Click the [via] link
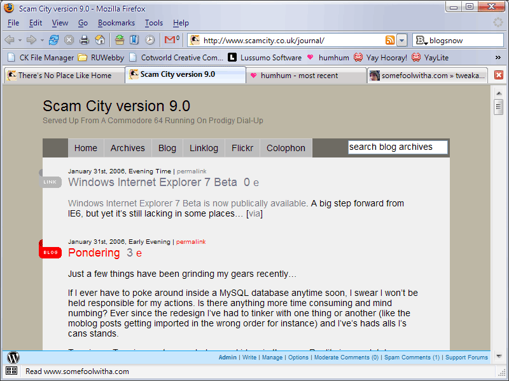This screenshot has height=381, width=509. tap(254, 214)
